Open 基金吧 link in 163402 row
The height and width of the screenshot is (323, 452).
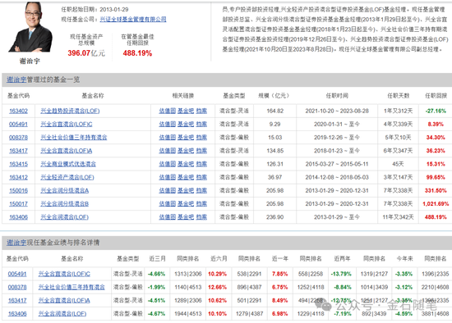[186, 111]
